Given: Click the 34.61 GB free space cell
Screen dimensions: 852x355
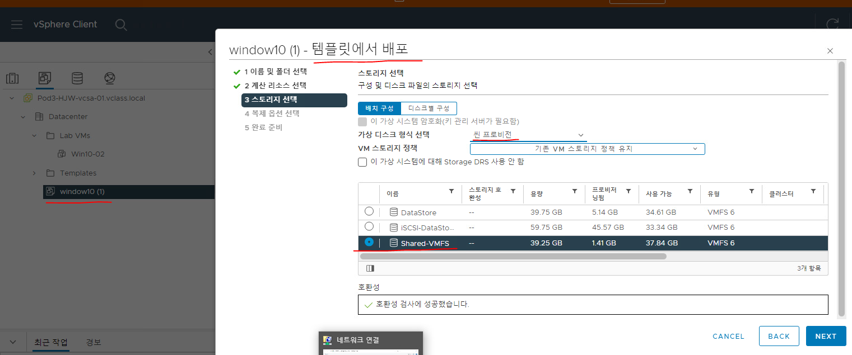Looking at the screenshot, I should [661, 212].
